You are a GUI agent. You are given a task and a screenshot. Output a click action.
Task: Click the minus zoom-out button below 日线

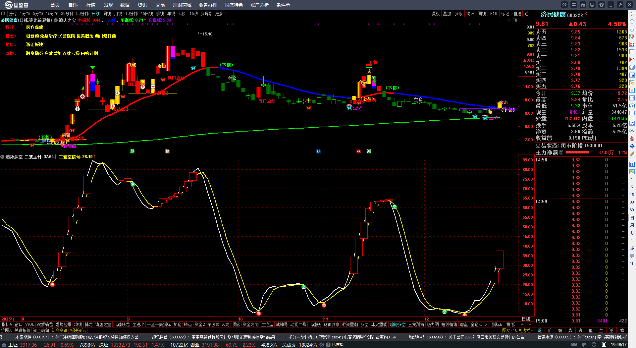click(530, 324)
